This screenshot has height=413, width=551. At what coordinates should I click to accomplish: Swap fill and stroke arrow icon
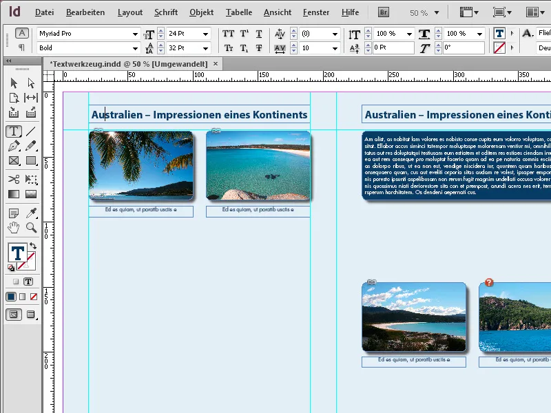click(32, 246)
